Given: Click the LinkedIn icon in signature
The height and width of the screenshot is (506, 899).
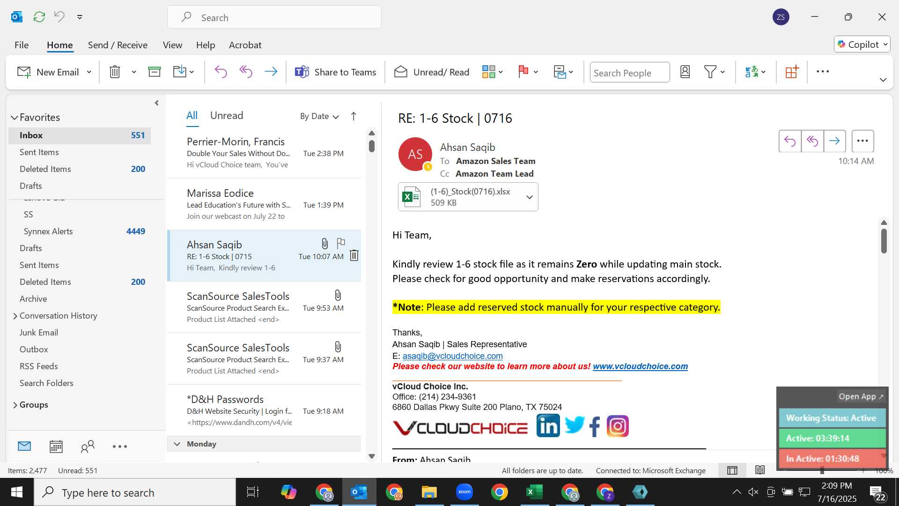Looking at the screenshot, I should pos(548,425).
